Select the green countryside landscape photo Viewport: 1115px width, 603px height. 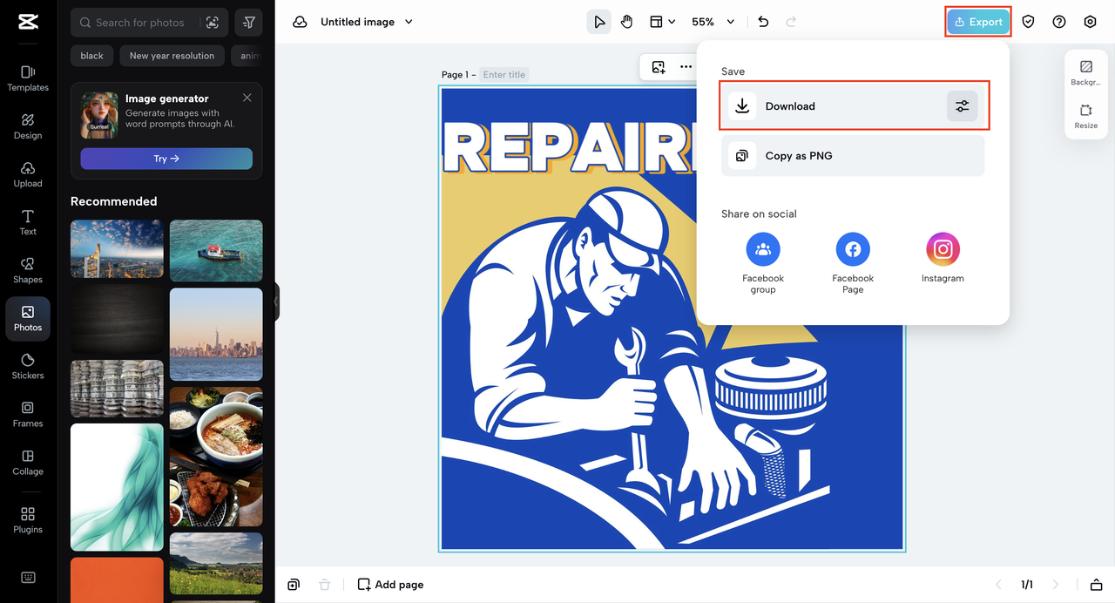click(216, 564)
